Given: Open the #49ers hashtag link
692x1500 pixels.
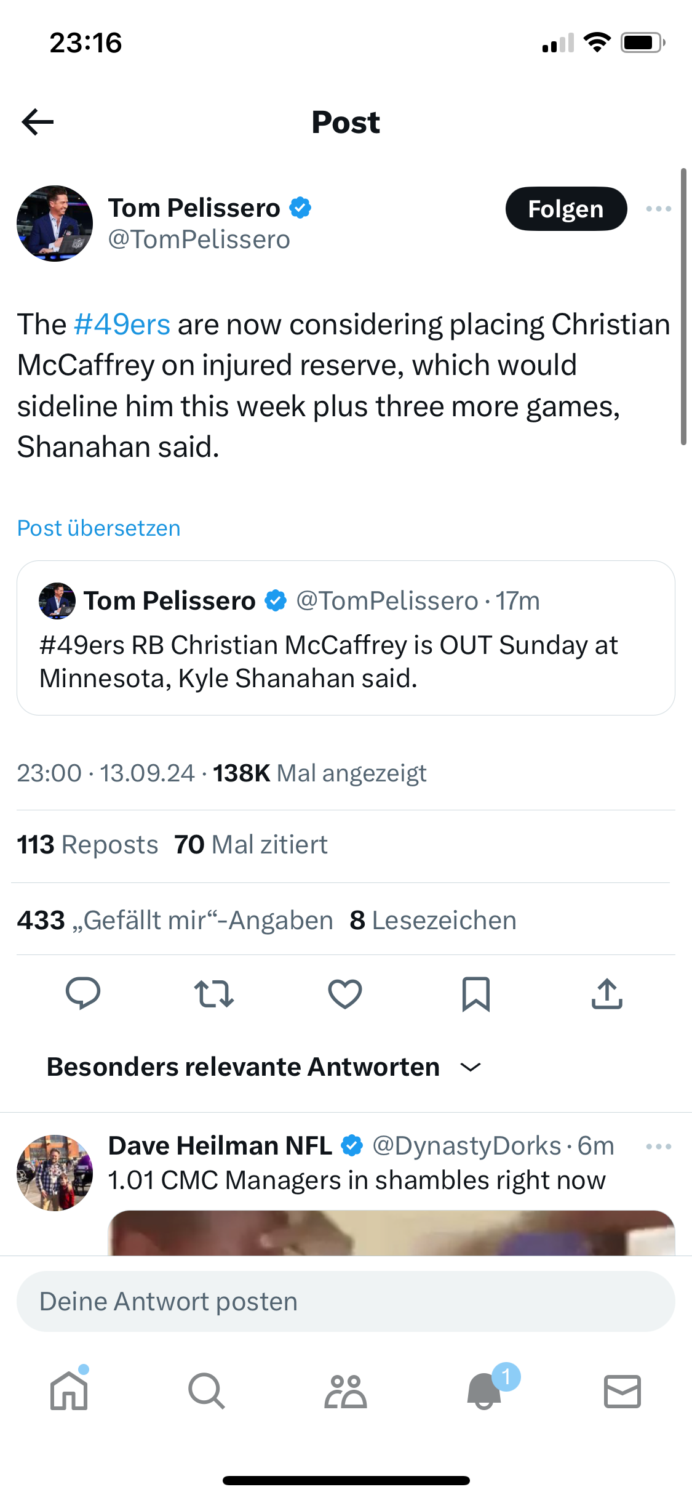Looking at the screenshot, I should coord(122,325).
